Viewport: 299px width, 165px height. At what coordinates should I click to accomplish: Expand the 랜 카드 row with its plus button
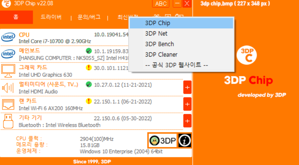point(187,104)
